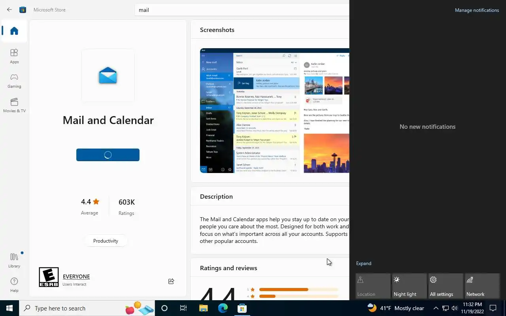Expand the quick actions panel
This screenshot has width=506, height=316.
point(364,263)
